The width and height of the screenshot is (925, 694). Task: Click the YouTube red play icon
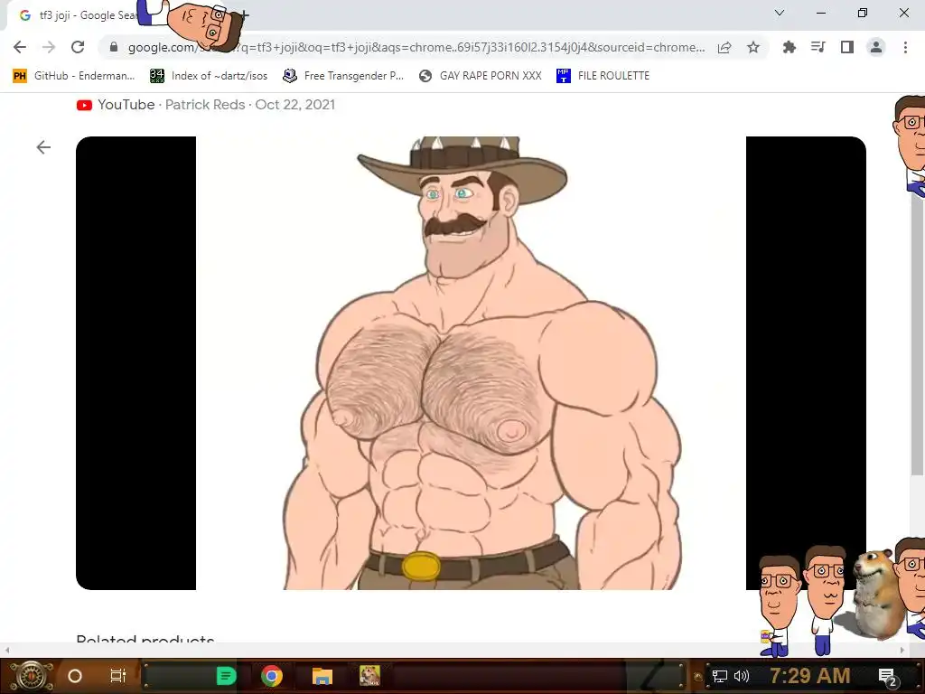coord(84,105)
